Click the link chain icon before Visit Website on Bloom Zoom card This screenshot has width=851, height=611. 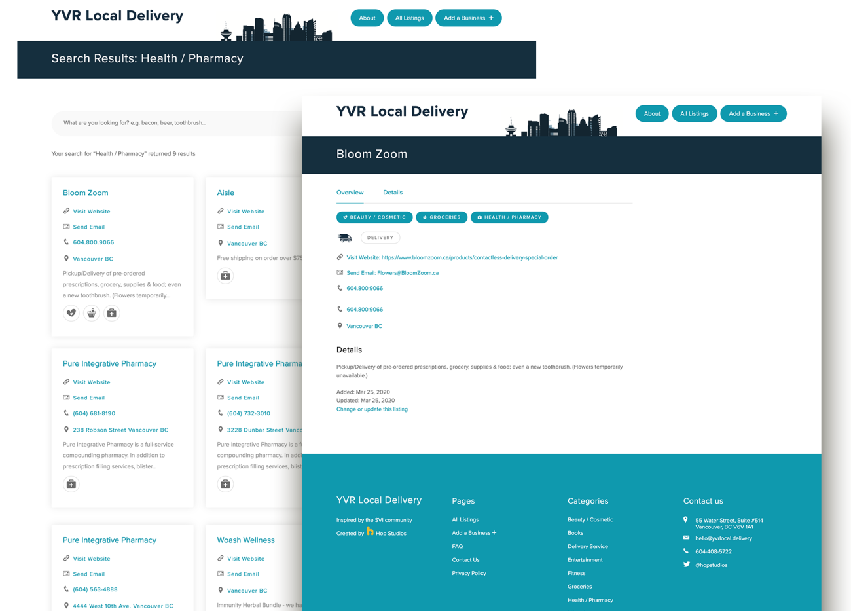point(65,211)
